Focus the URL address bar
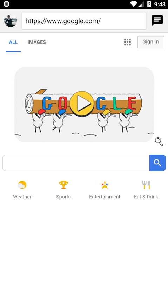Screen dimensions: 168x281 (84, 21)
